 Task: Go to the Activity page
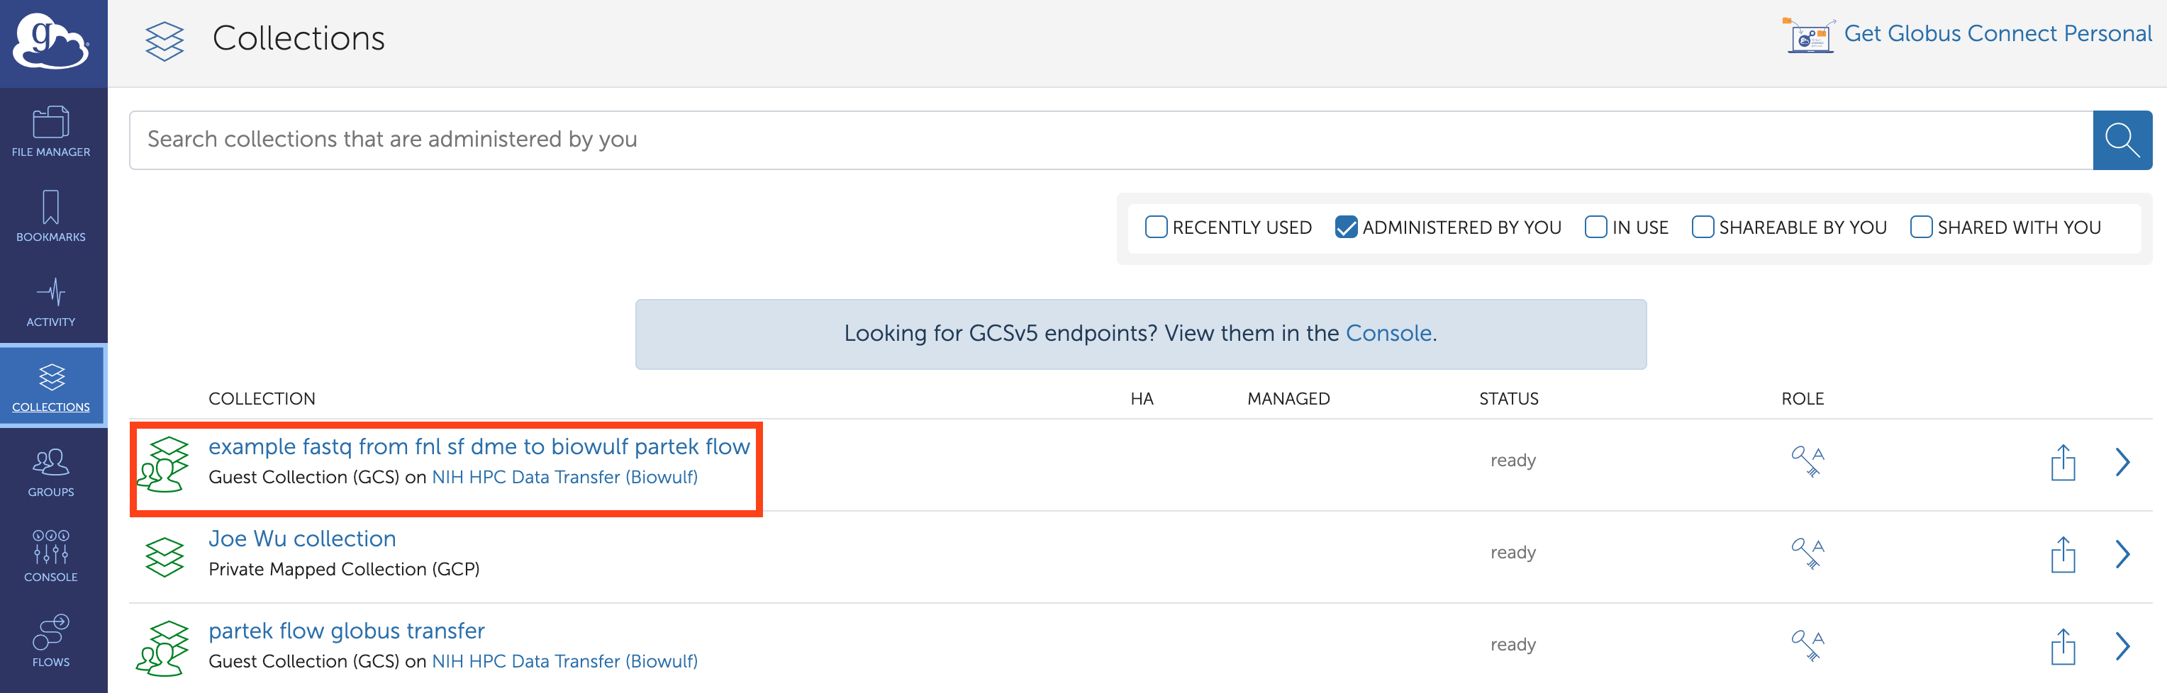coord(51,301)
